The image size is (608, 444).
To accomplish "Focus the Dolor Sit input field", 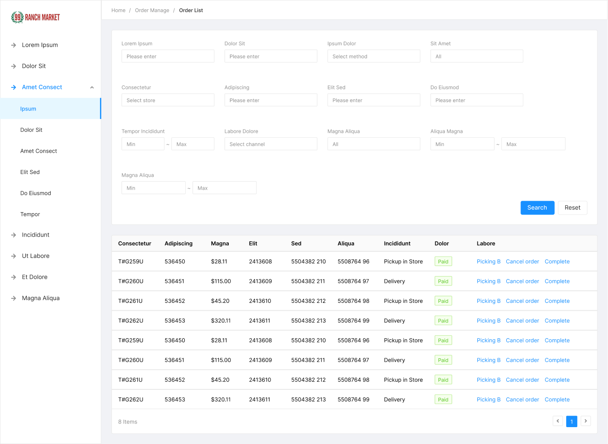I will 271,56.
